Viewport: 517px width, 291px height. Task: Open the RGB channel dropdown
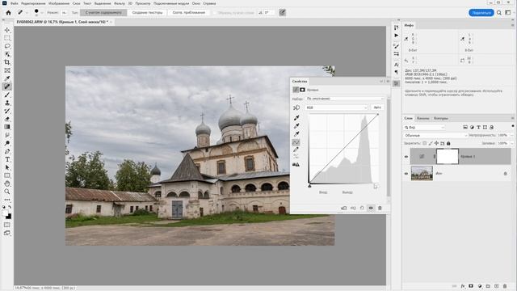336,108
